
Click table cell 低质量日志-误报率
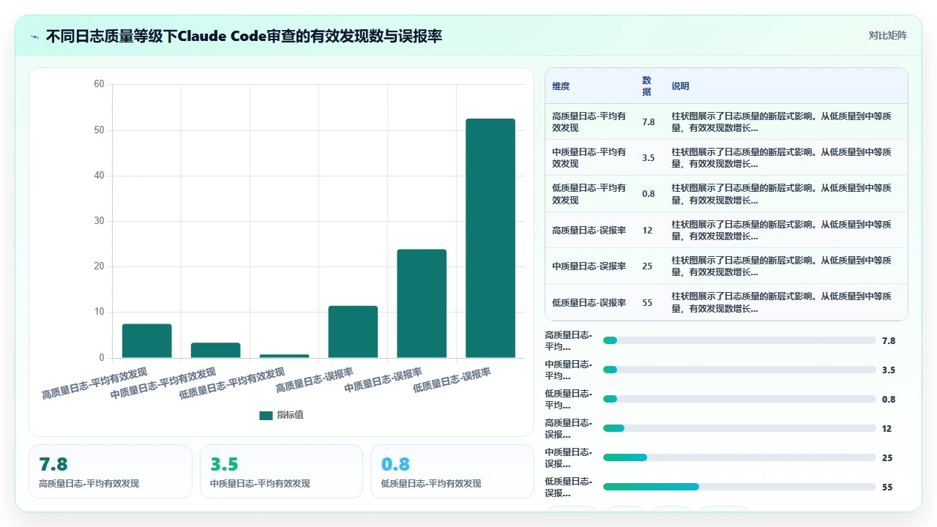pos(589,302)
